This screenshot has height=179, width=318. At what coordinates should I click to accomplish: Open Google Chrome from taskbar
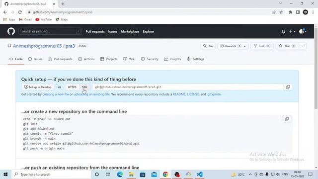(165, 175)
